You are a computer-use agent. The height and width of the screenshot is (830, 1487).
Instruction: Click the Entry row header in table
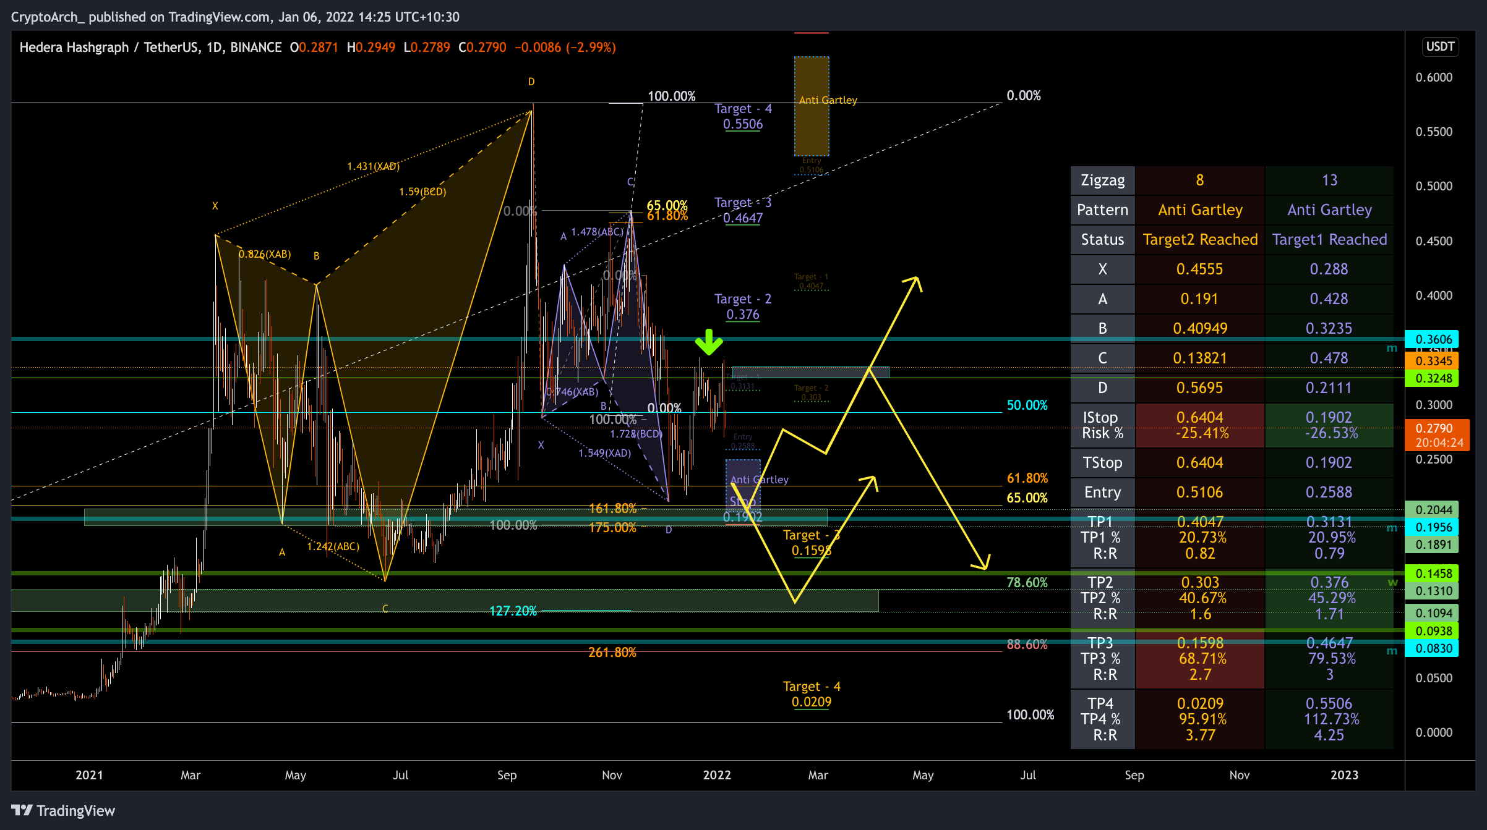pos(1102,492)
